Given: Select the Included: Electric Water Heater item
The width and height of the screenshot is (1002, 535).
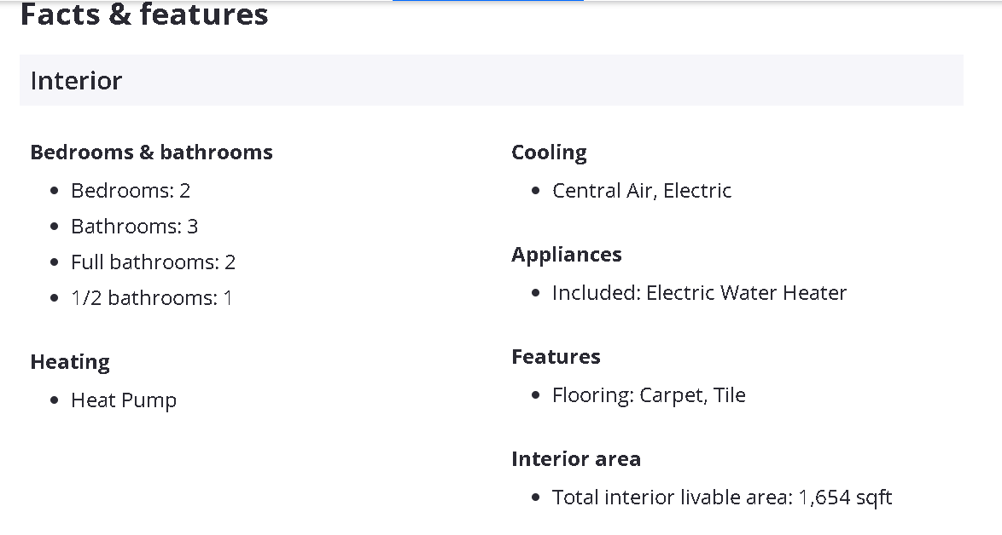Looking at the screenshot, I should 699,293.
